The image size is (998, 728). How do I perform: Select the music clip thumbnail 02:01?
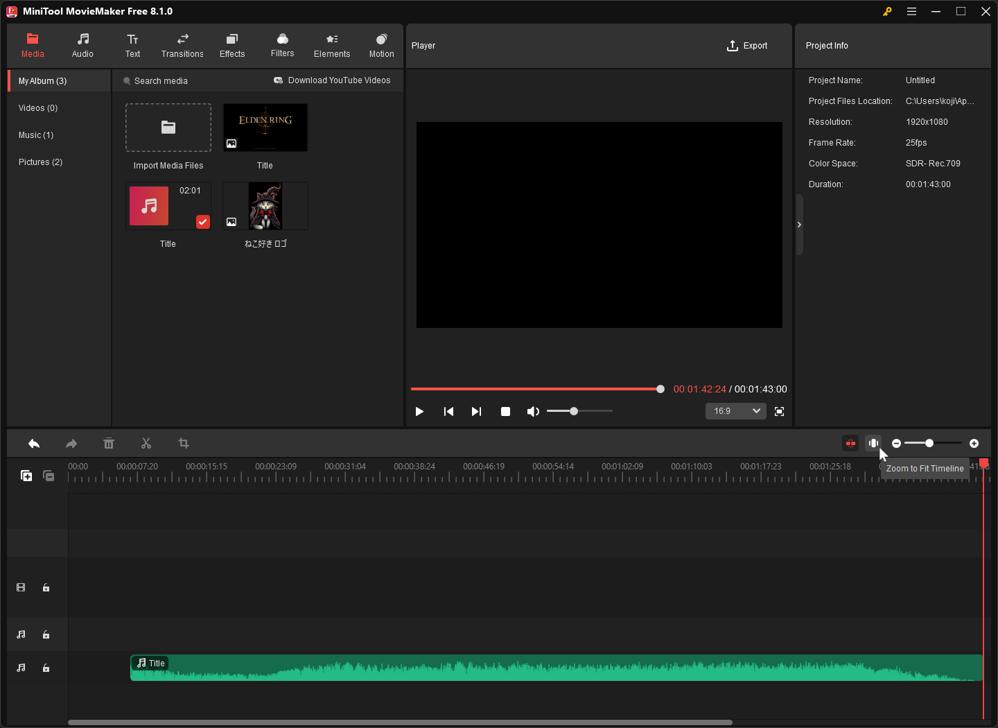point(168,206)
